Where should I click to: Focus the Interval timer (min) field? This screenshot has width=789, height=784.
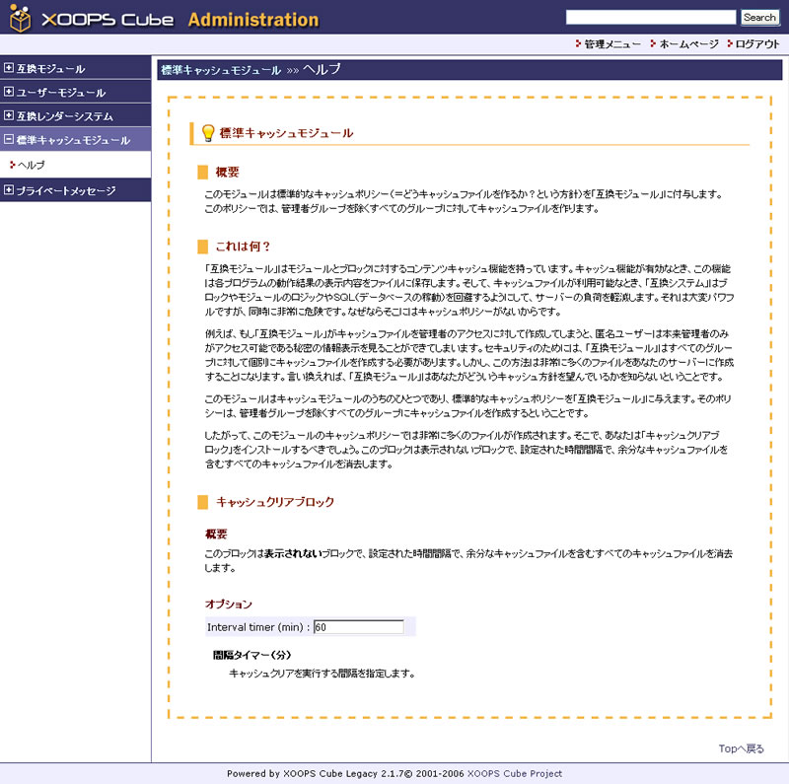tap(358, 627)
